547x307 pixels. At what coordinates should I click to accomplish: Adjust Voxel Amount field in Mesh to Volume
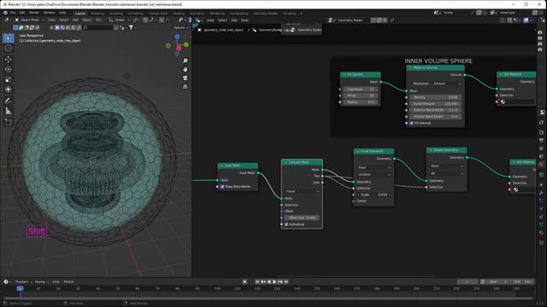[436, 104]
